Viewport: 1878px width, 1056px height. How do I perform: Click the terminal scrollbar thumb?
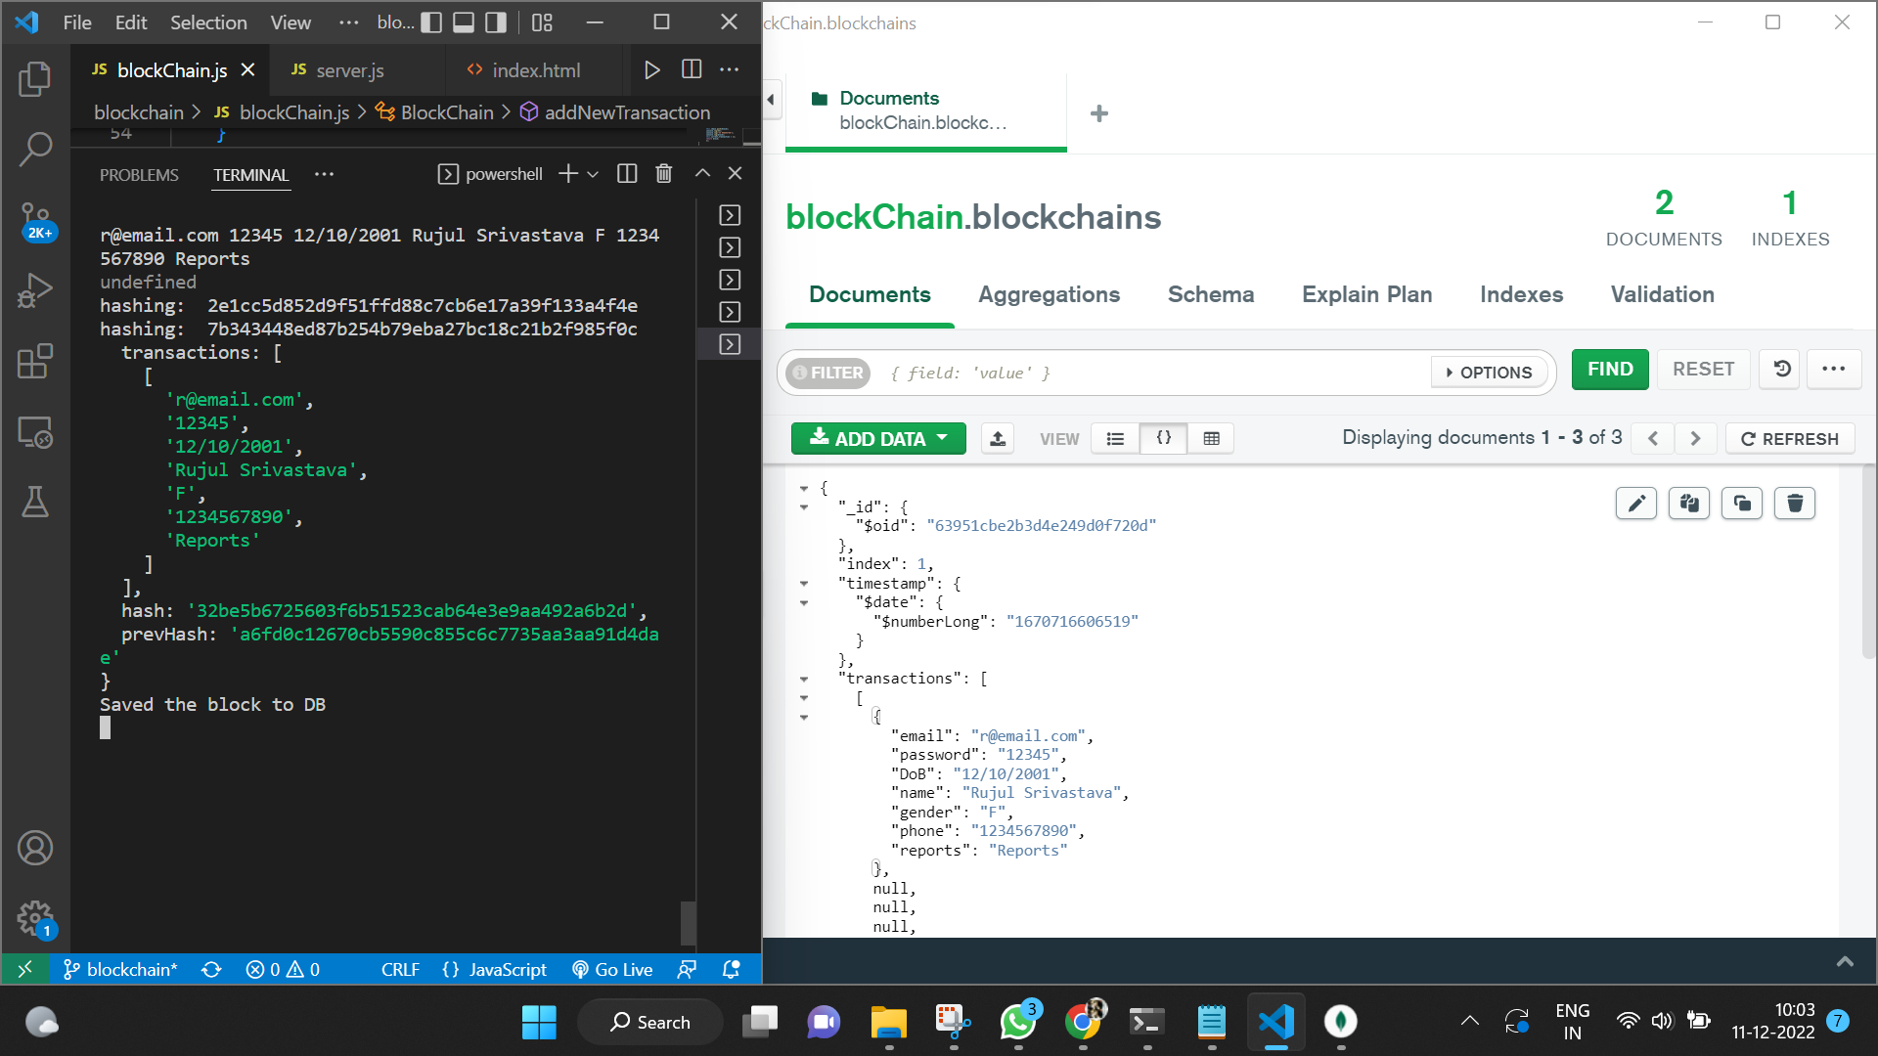[x=688, y=921]
